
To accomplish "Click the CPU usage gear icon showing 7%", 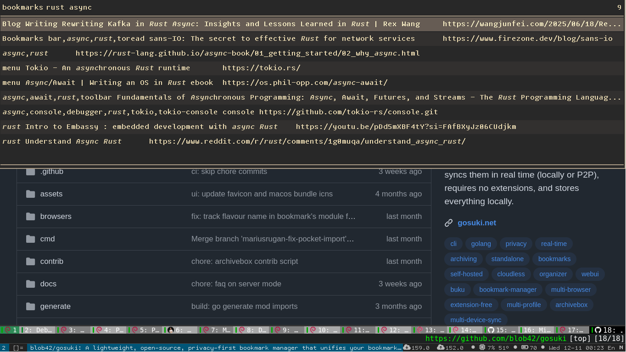I will click(x=482, y=347).
